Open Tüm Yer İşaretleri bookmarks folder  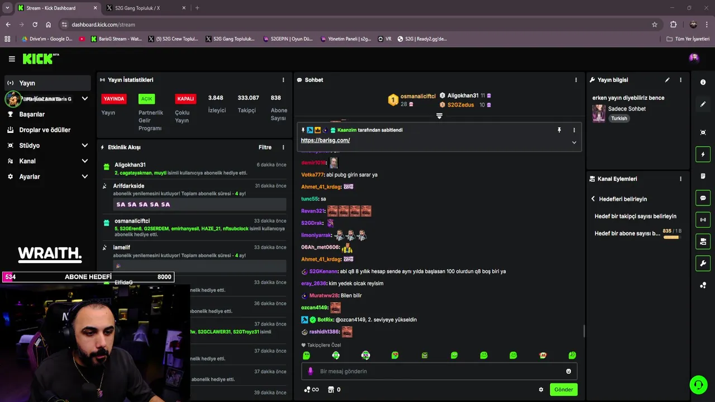[x=688, y=39]
